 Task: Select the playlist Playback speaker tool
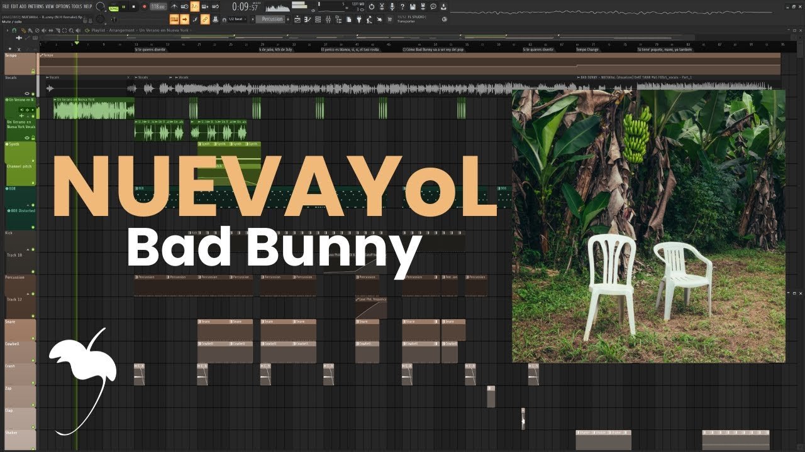tap(78, 30)
